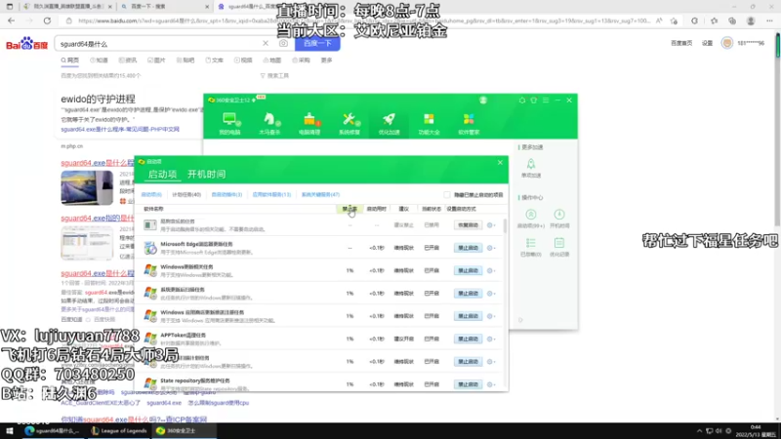Select 启动项 main tab in dialog
The width and height of the screenshot is (781, 439).
click(x=162, y=175)
